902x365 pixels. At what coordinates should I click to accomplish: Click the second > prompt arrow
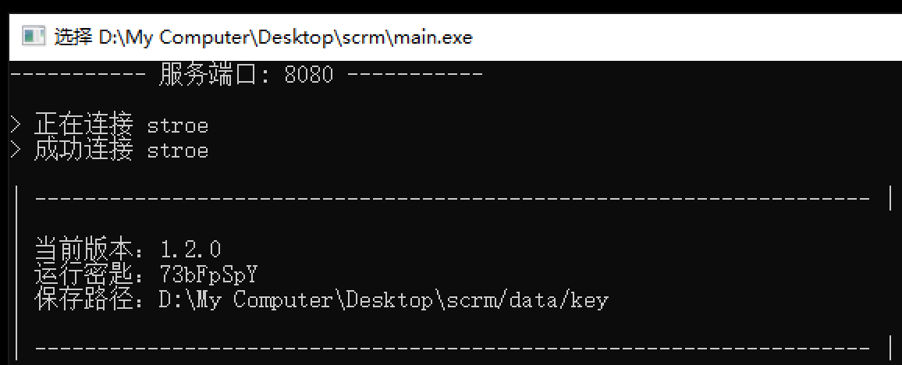(16, 150)
